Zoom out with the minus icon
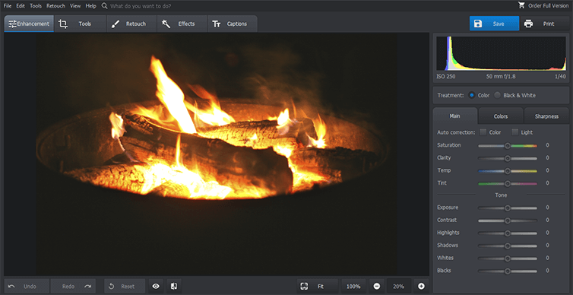The image size is (573, 295). click(x=377, y=286)
